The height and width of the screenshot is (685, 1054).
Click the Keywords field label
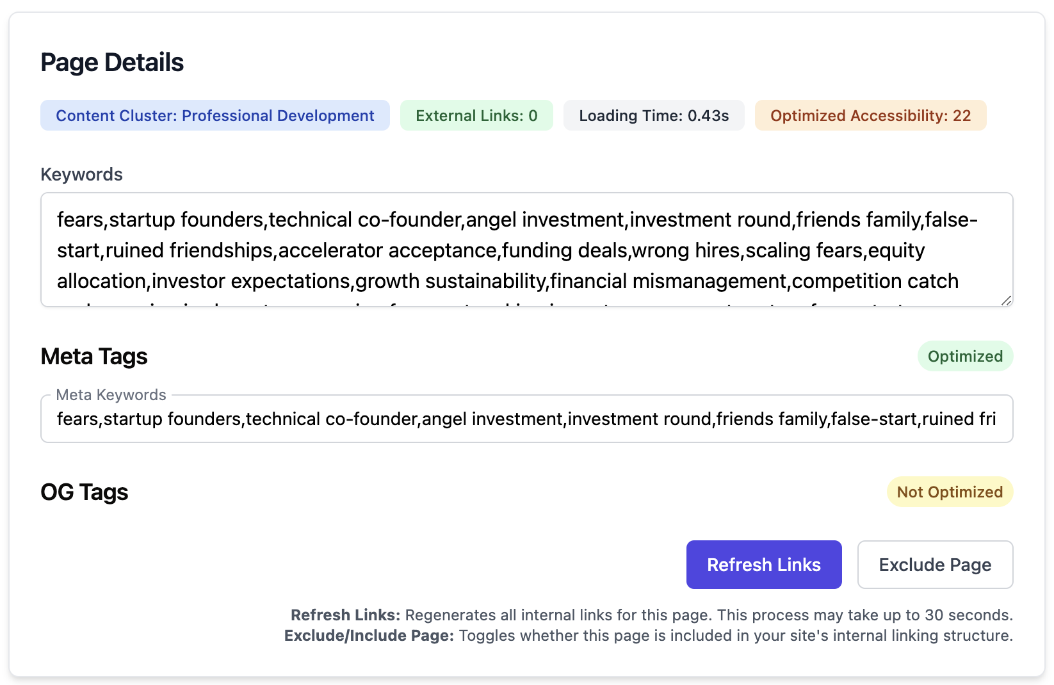pyautogui.click(x=81, y=175)
